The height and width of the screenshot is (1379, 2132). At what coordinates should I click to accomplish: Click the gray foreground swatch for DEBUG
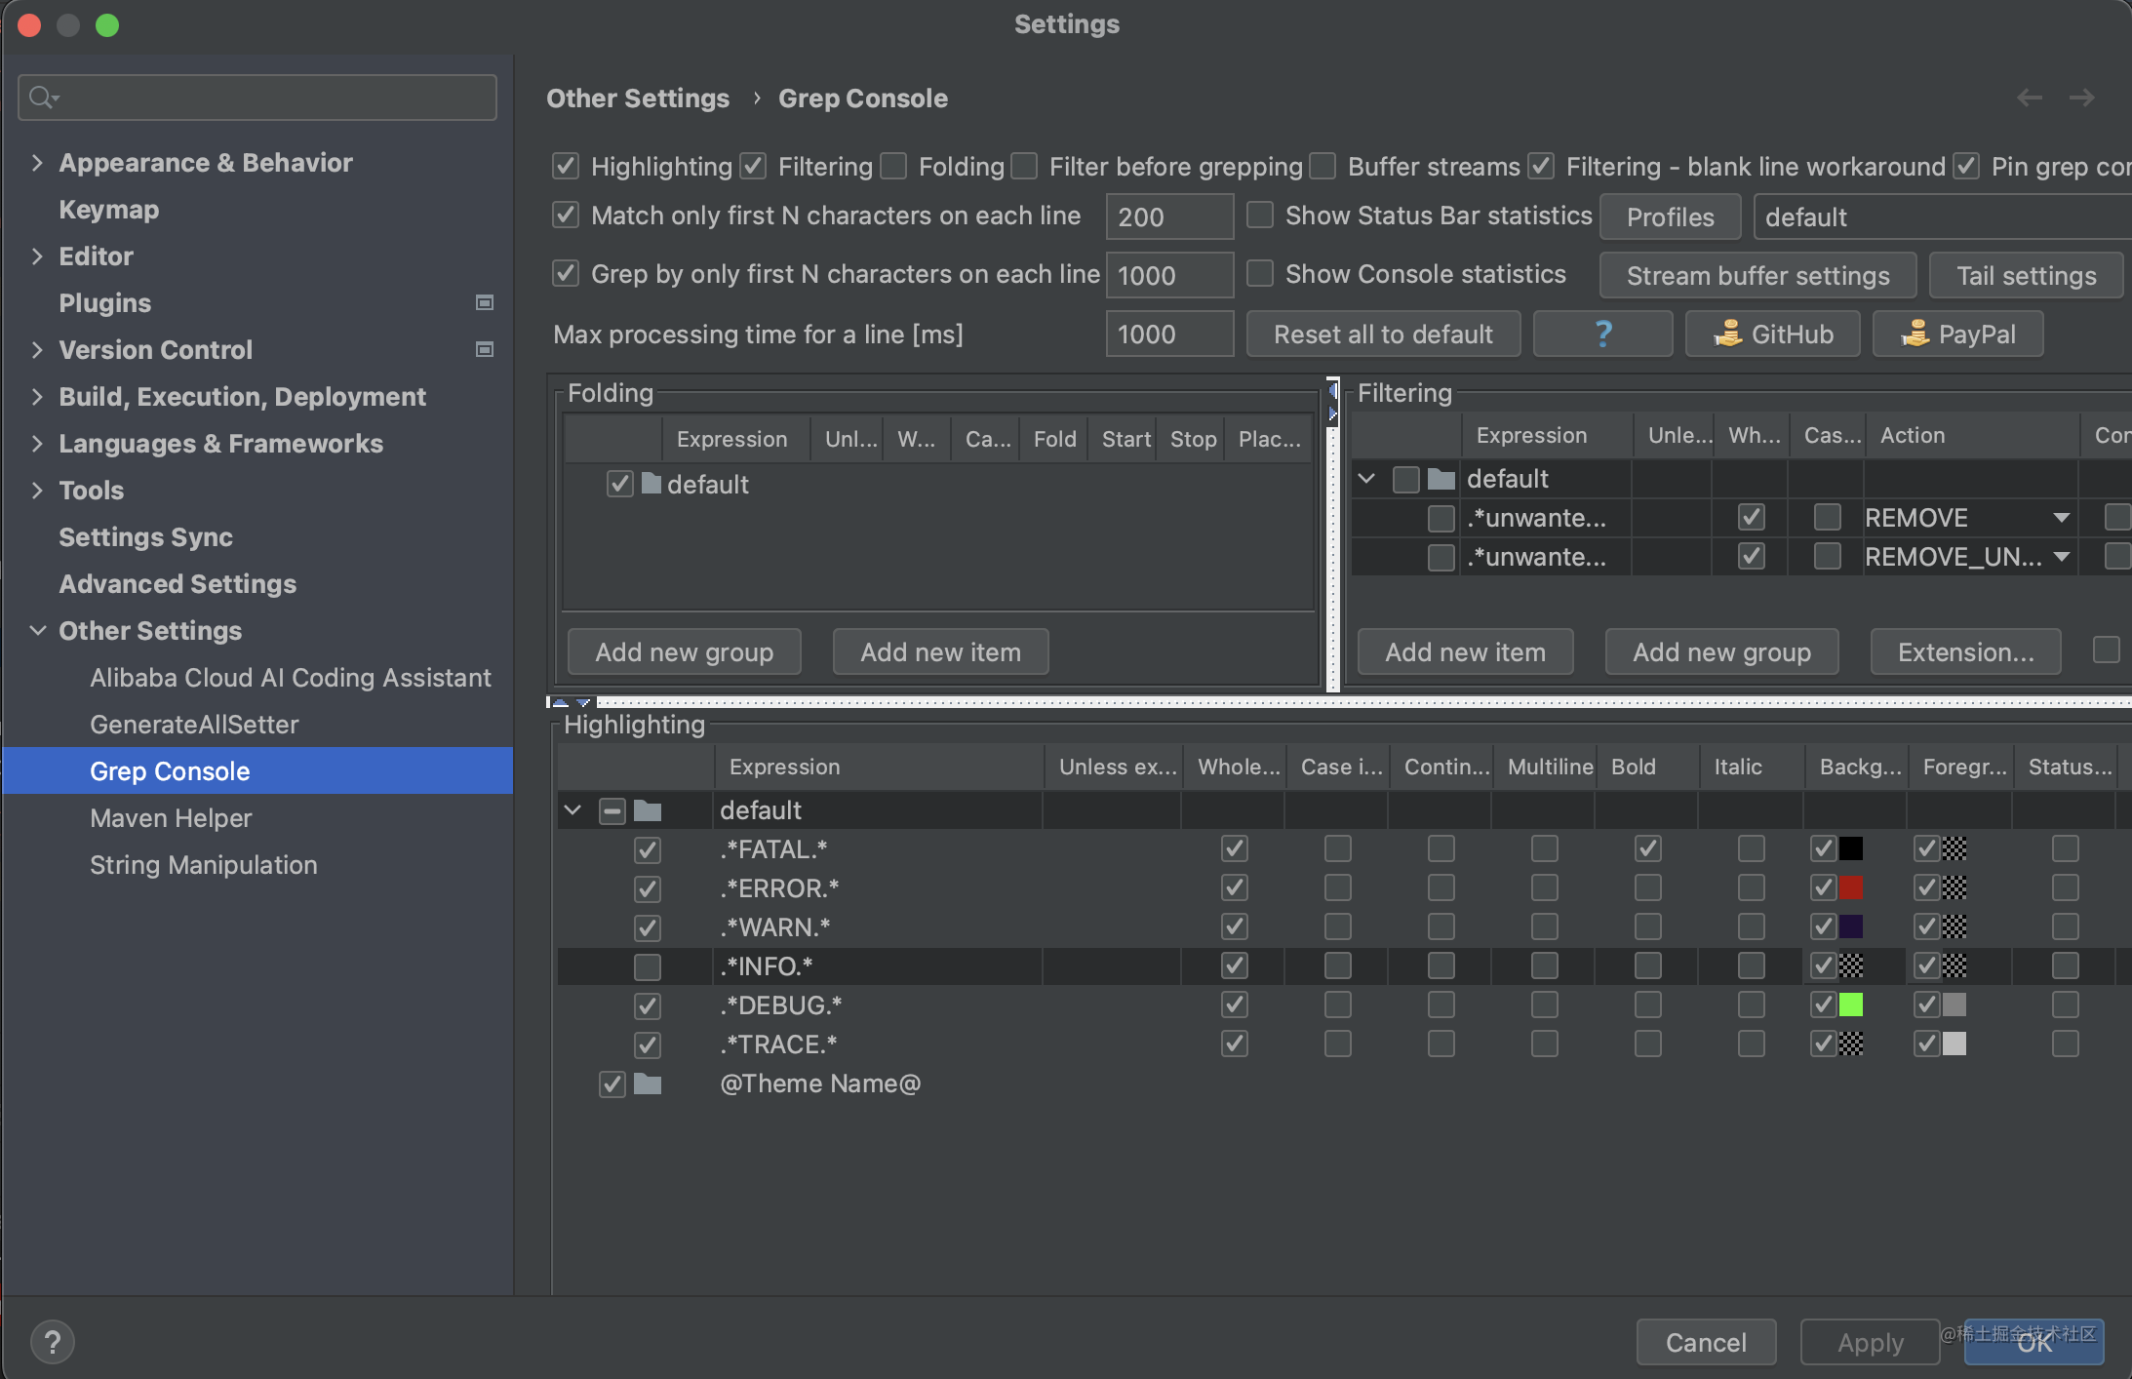tap(1954, 1005)
